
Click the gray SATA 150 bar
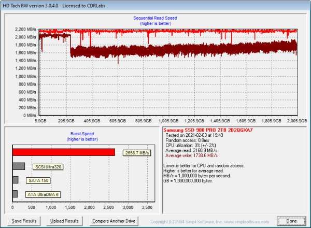(x=15, y=180)
